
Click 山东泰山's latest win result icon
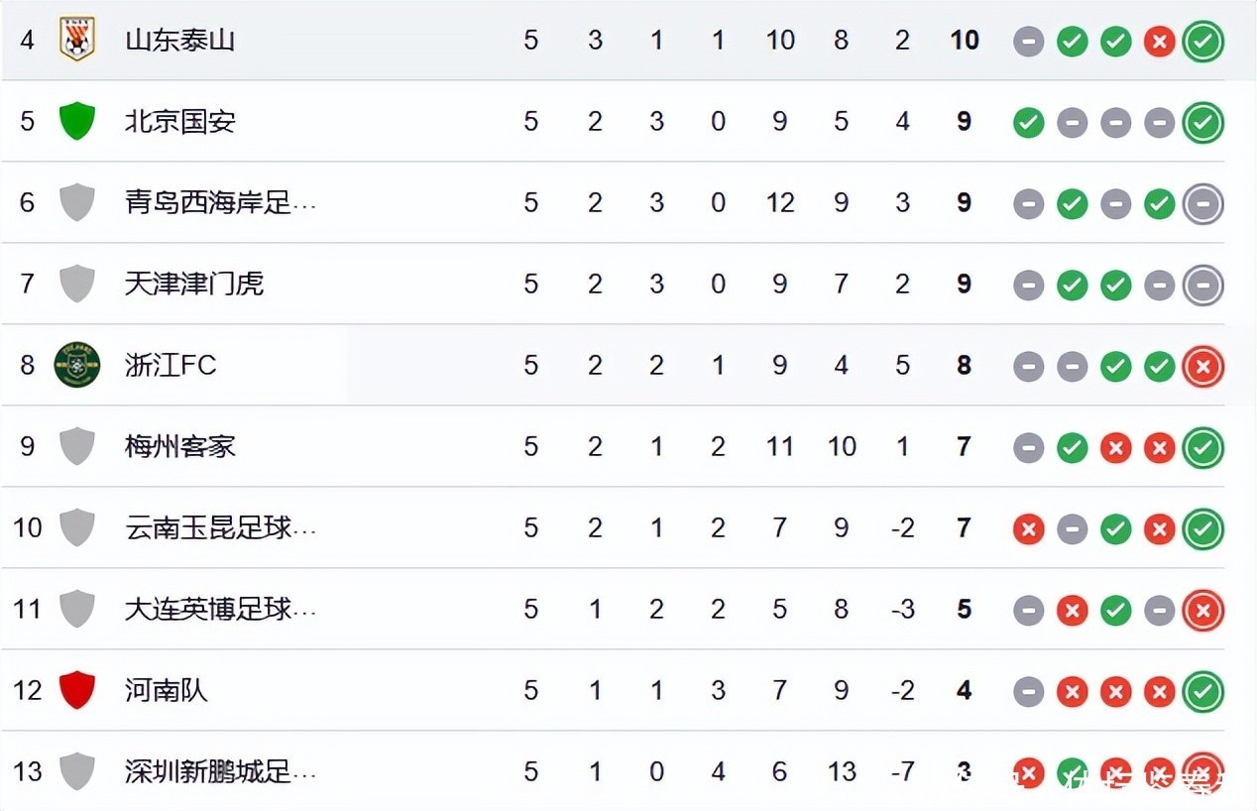(x=1202, y=41)
